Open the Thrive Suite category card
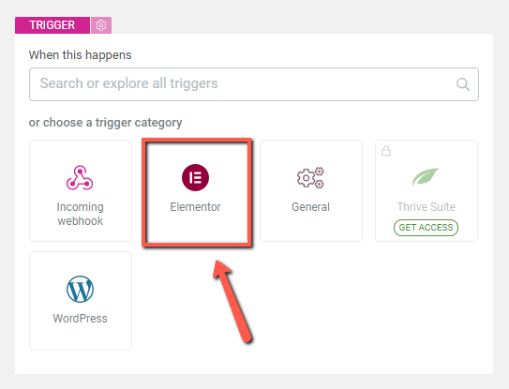This screenshot has width=509, height=389. point(427,191)
